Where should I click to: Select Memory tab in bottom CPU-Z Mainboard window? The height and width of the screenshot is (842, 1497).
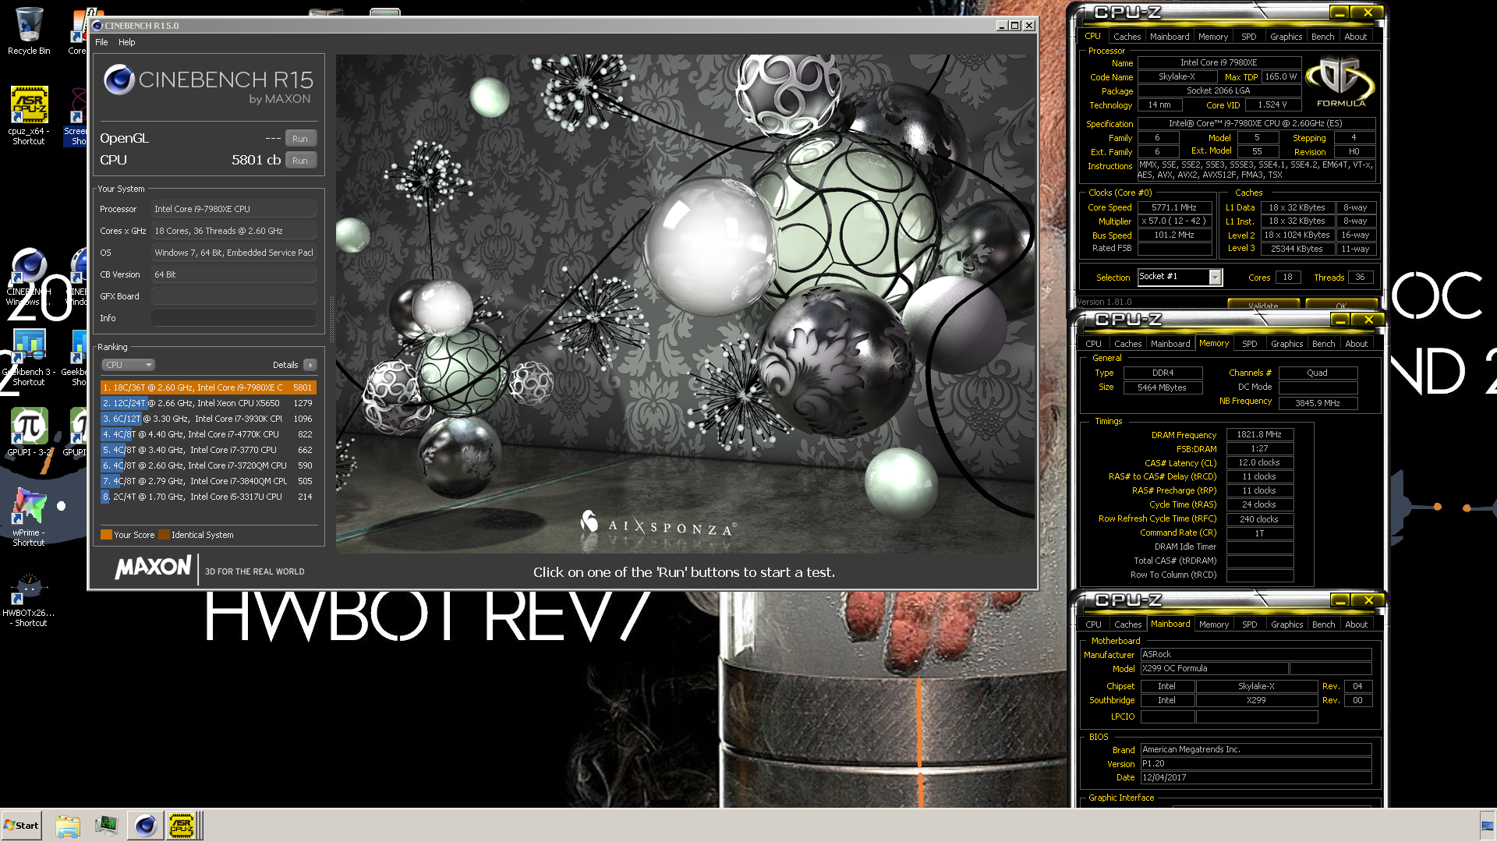pyautogui.click(x=1214, y=624)
